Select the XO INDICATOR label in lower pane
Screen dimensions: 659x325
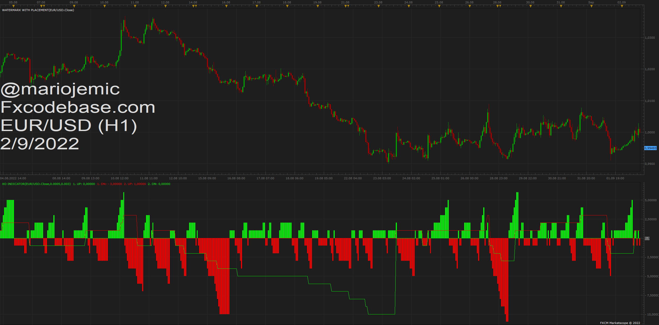pos(36,184)
